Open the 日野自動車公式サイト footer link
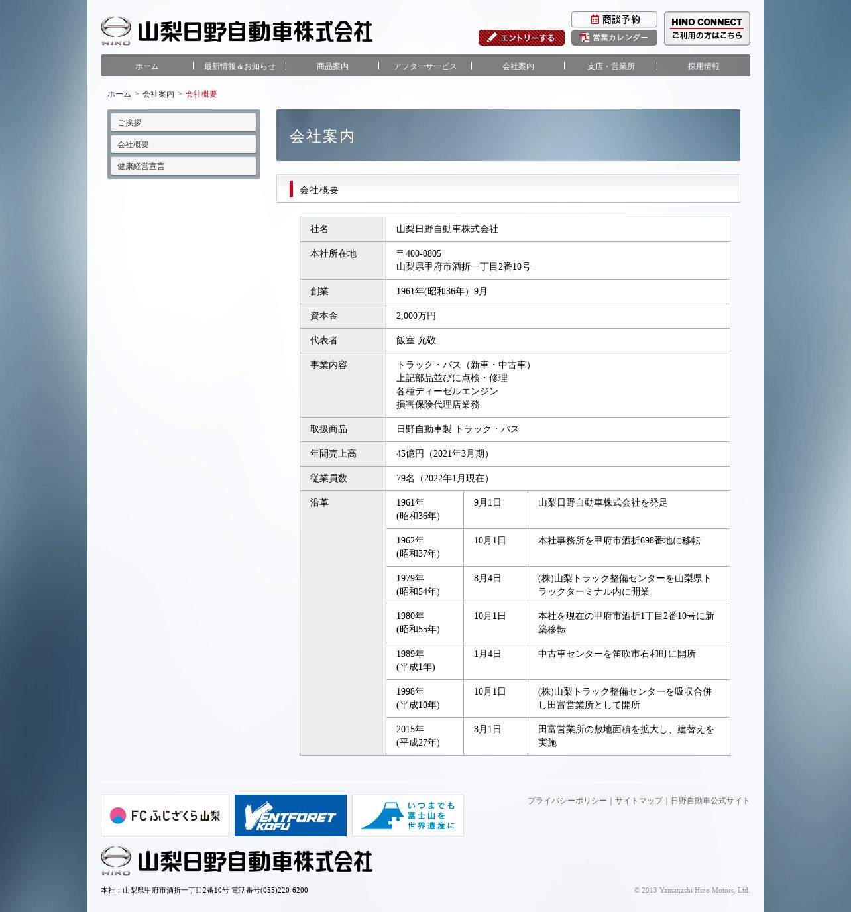The image size is (851, 912). point(710,801)
